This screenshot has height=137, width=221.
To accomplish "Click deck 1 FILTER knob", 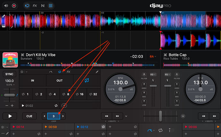I will pyautogui.click(x=144, y=75).
